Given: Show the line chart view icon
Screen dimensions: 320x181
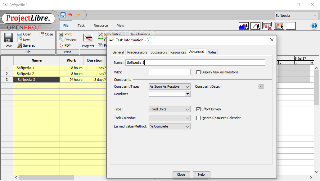Looking at the screenshot, I should tap(255, 26).
